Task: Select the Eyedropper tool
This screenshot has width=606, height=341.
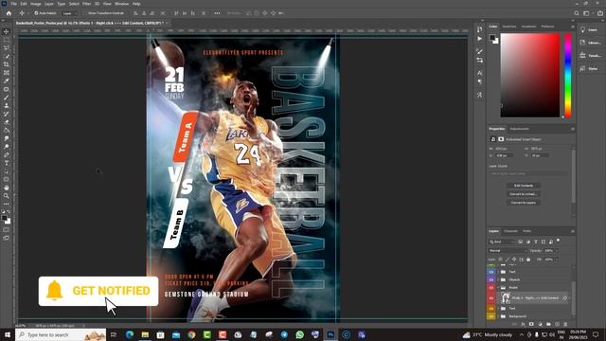Action: coord(7,81)
